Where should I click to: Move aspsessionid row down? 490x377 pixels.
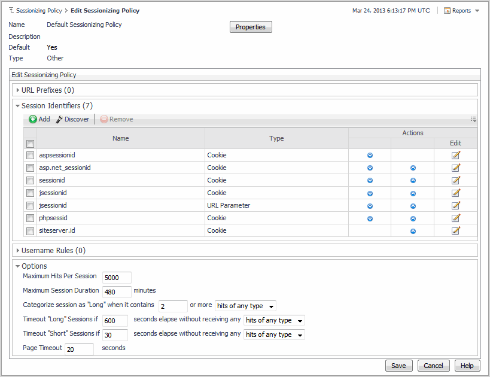click(x=370, y=156)
